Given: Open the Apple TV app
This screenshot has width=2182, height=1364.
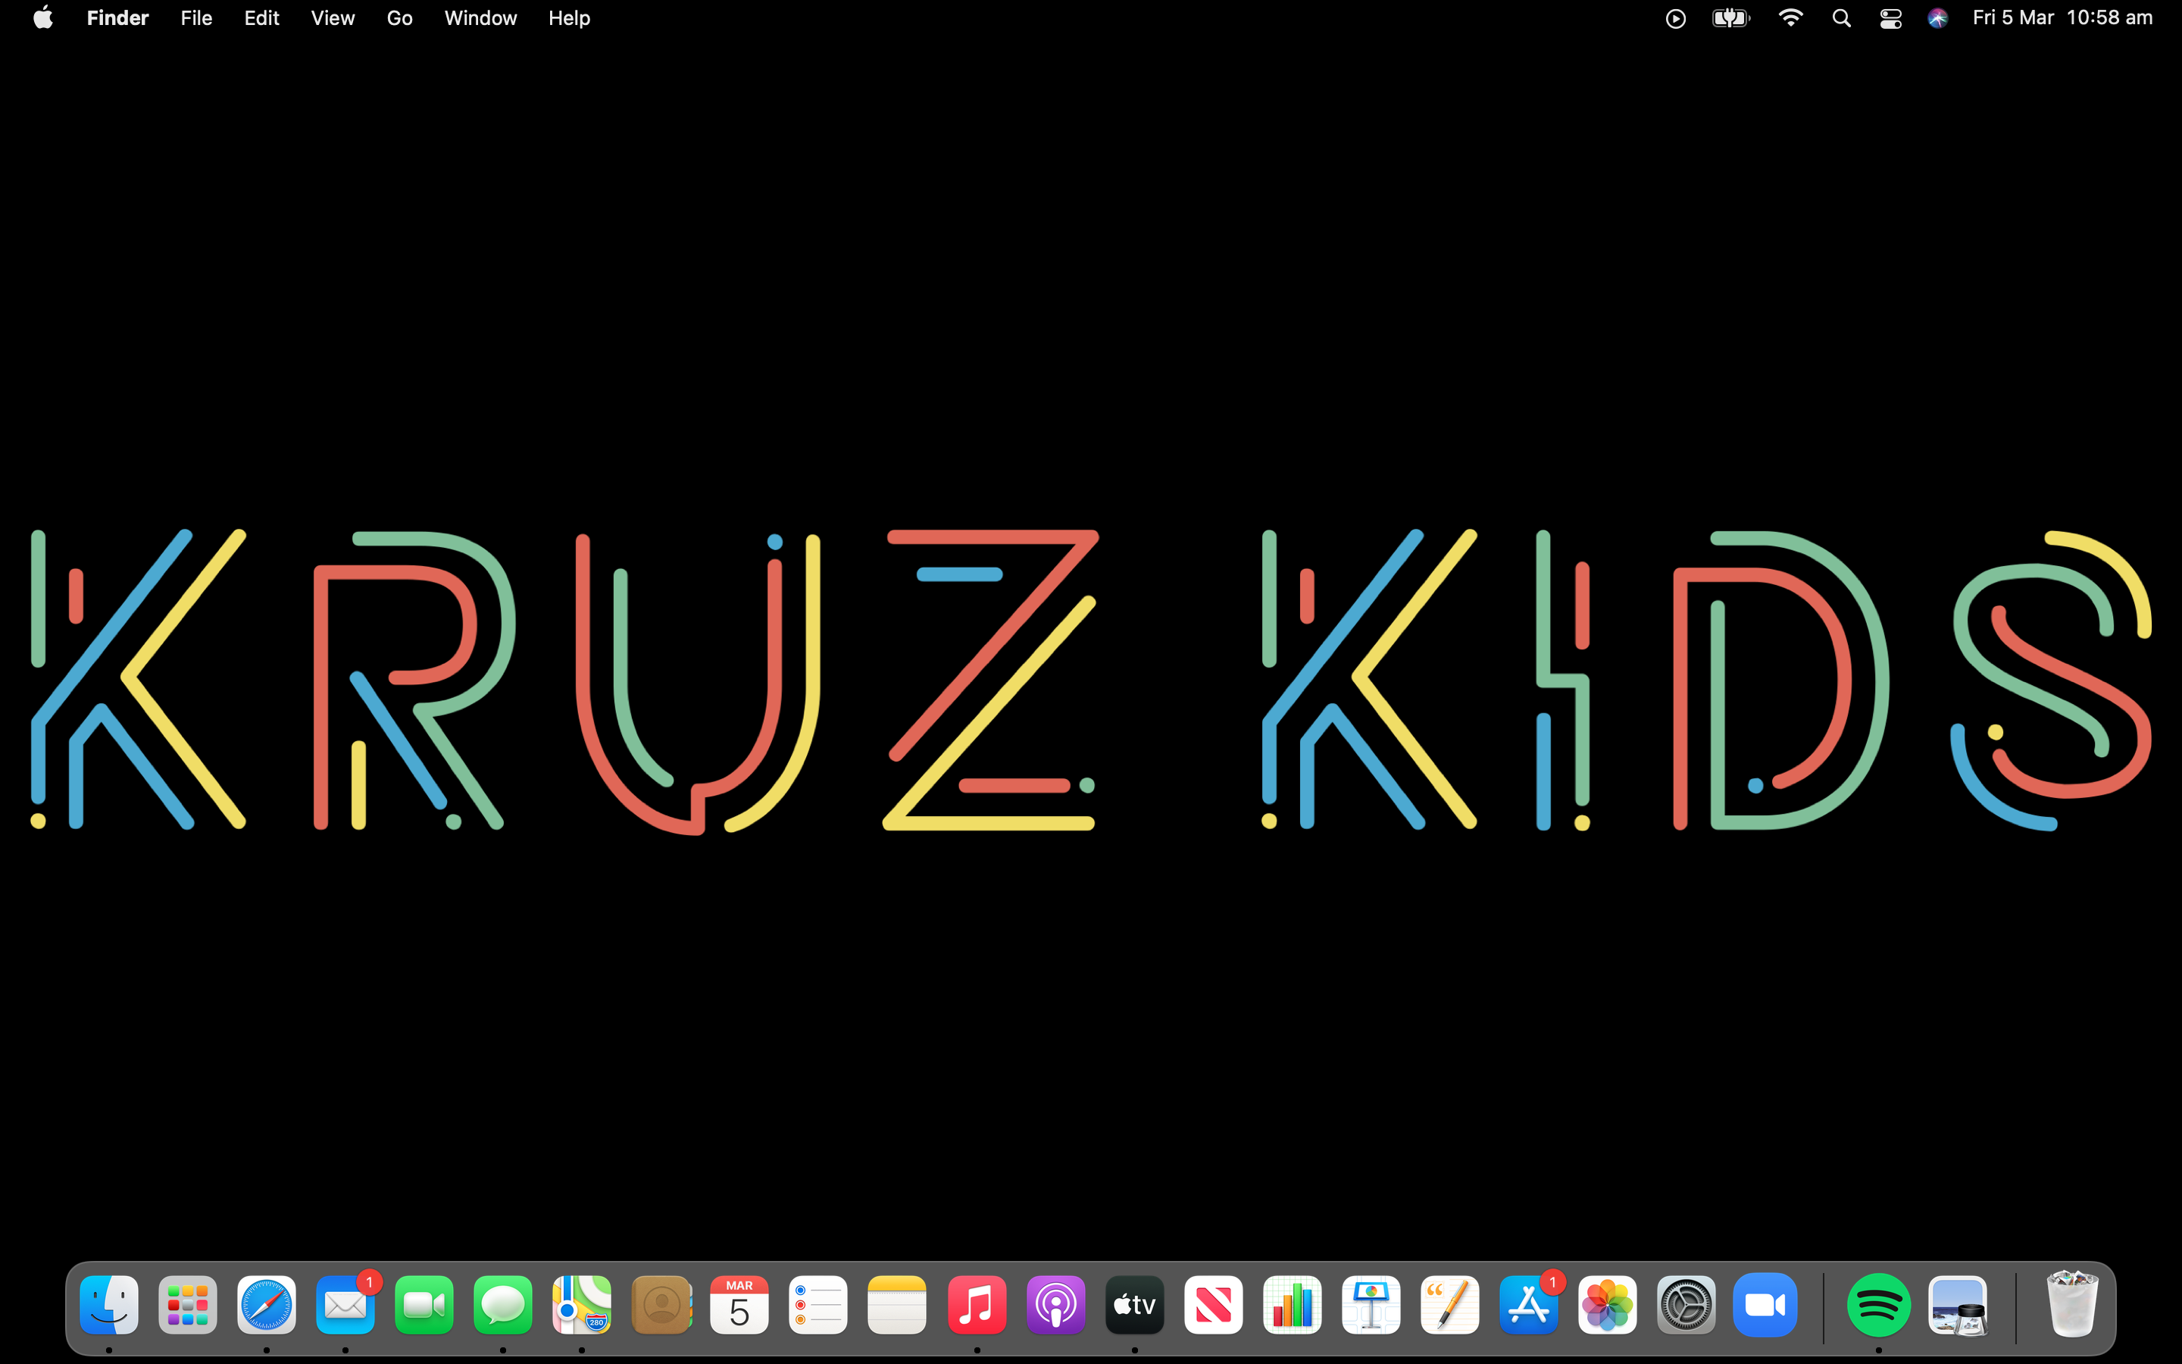Looking at the screenshot, I should (x=1134, y=1306).
